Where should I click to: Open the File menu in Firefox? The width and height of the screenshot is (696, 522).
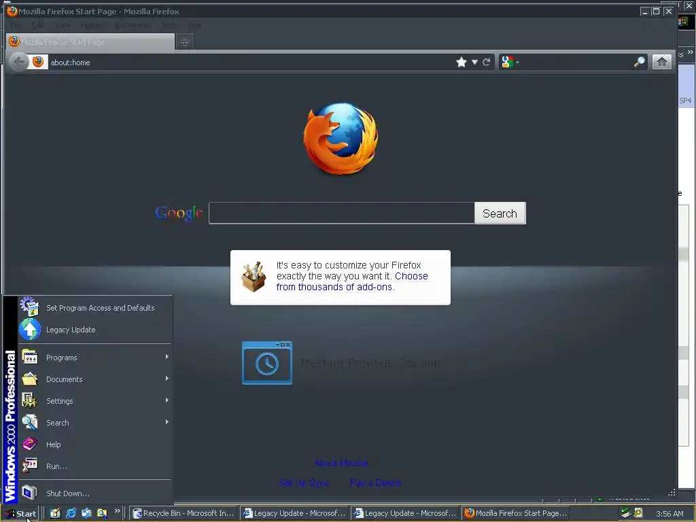pyautogui.click(x=16, y=25)
